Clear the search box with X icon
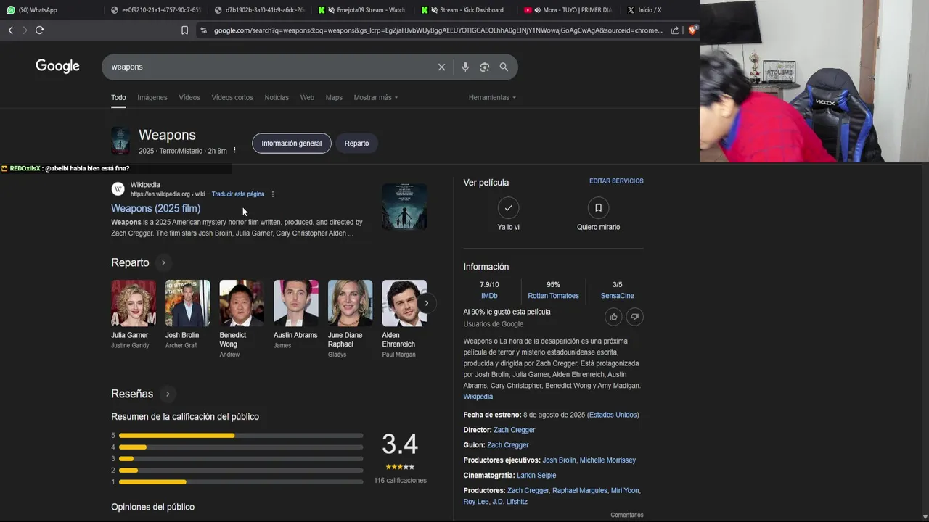The width and height of the screenshot is (929, 522). pyautogui.click(x=441, y=67)
